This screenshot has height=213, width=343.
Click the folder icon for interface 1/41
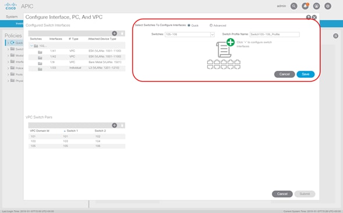tap(40, 52)
